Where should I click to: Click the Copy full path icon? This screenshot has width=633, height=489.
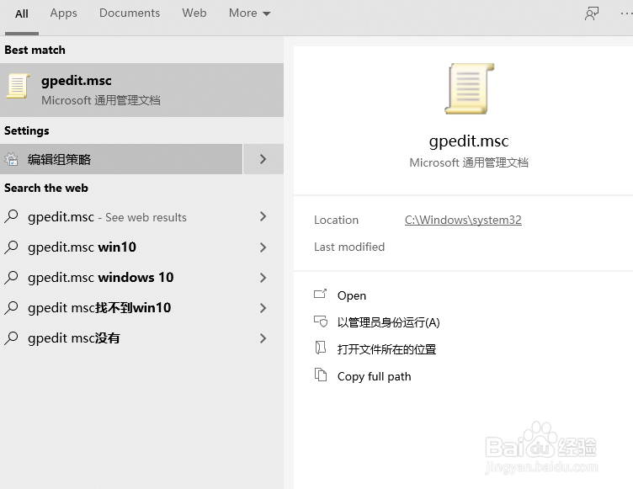321,375
